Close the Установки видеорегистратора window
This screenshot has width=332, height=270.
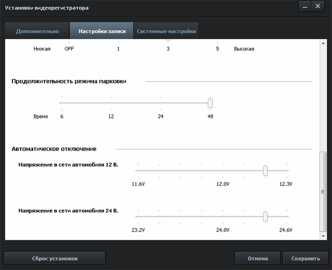(x=317, y=7)
